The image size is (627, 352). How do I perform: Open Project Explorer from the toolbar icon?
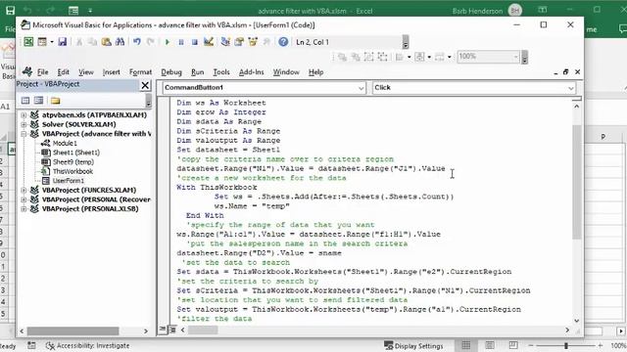pos(225,41)
